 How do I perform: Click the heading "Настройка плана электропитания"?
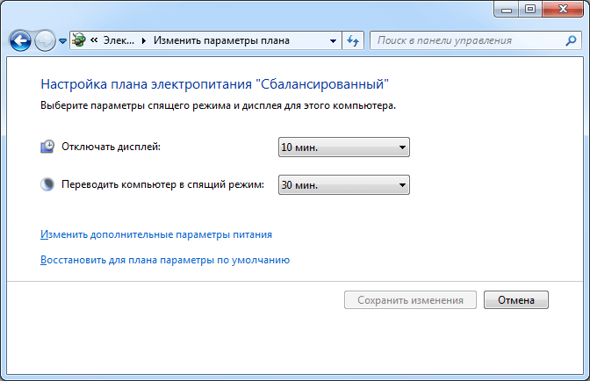coord(214,84)
